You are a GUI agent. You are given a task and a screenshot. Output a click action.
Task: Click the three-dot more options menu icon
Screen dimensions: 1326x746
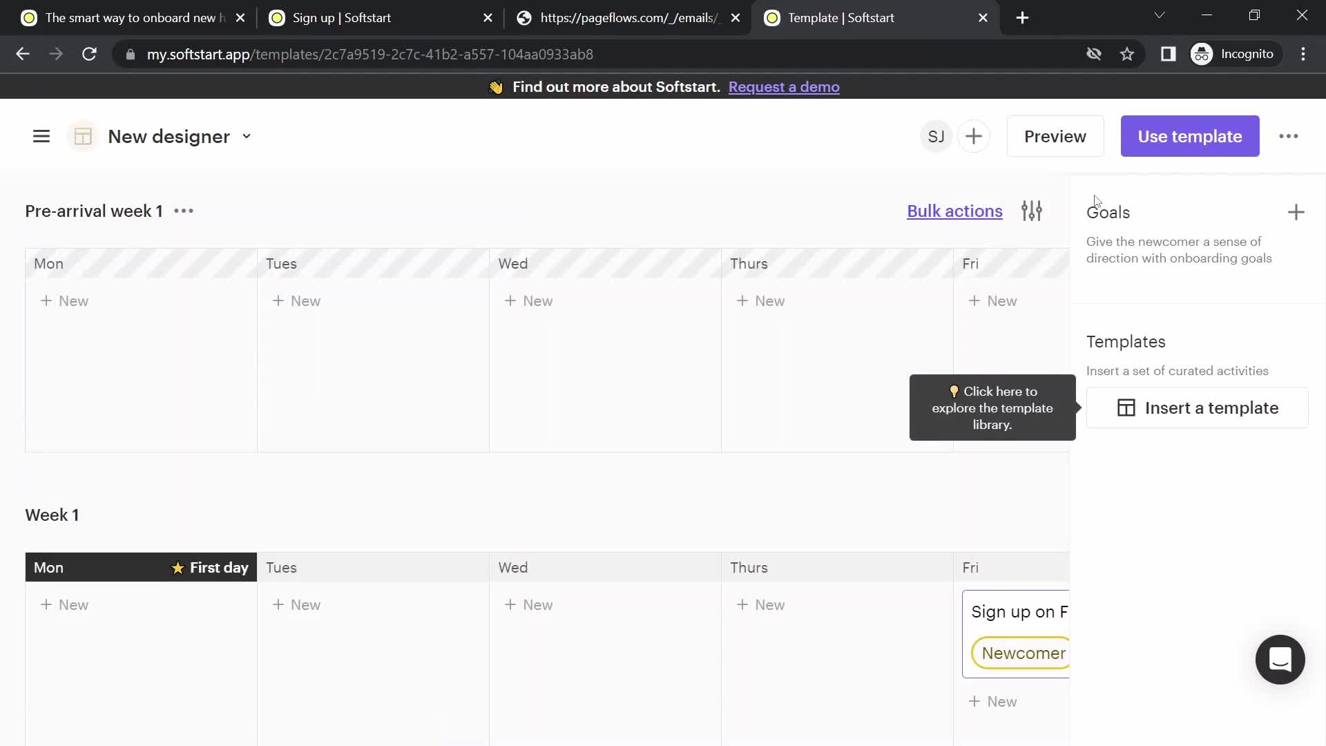coord(1289,135)
